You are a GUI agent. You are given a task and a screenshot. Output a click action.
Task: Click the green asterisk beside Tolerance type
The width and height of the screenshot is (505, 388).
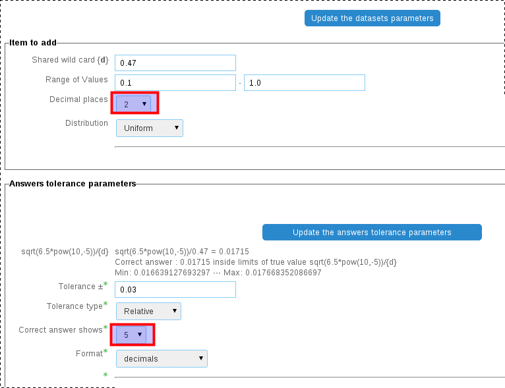click(x=105, y=304)
